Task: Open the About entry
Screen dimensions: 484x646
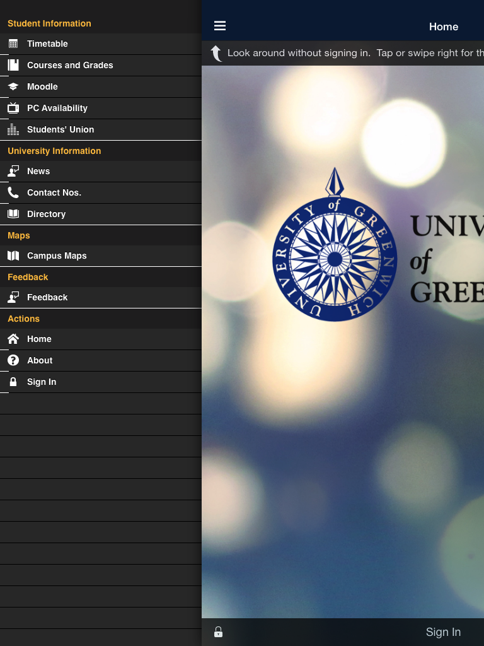Action: [101, 360]
